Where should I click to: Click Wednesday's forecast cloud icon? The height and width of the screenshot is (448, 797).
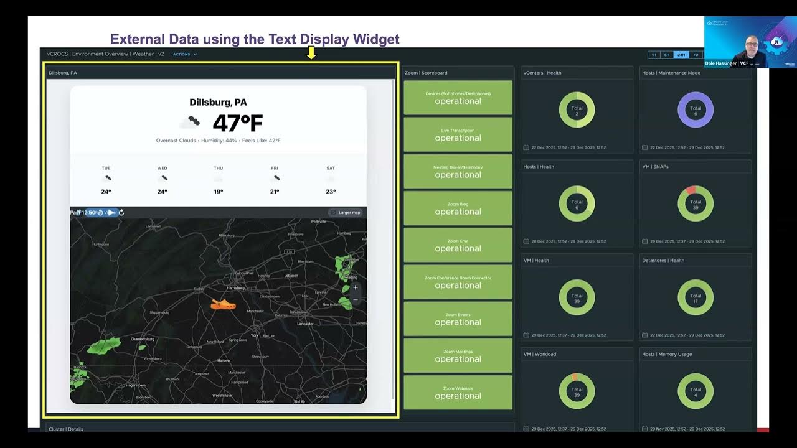pyautogui.click(x=163, y=179)
